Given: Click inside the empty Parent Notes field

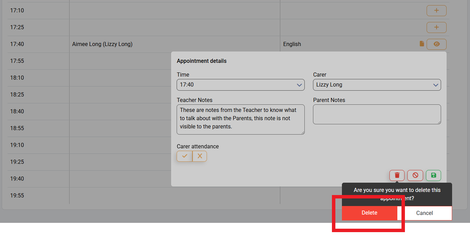Looking at the screenshot, I should tap(377, 114).
